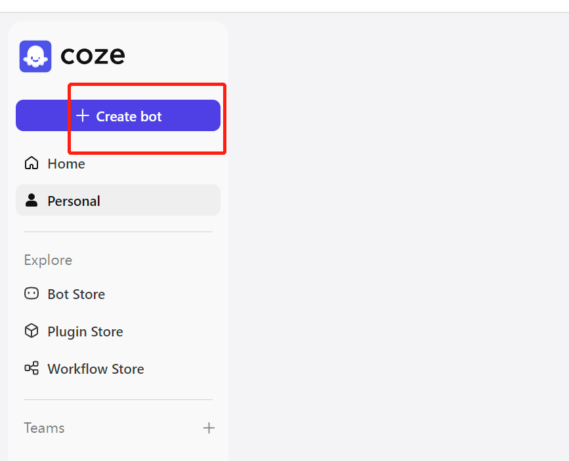Click the coze wordmark text
The width and height of the screenshot is (569, 461).
(93, 56)
